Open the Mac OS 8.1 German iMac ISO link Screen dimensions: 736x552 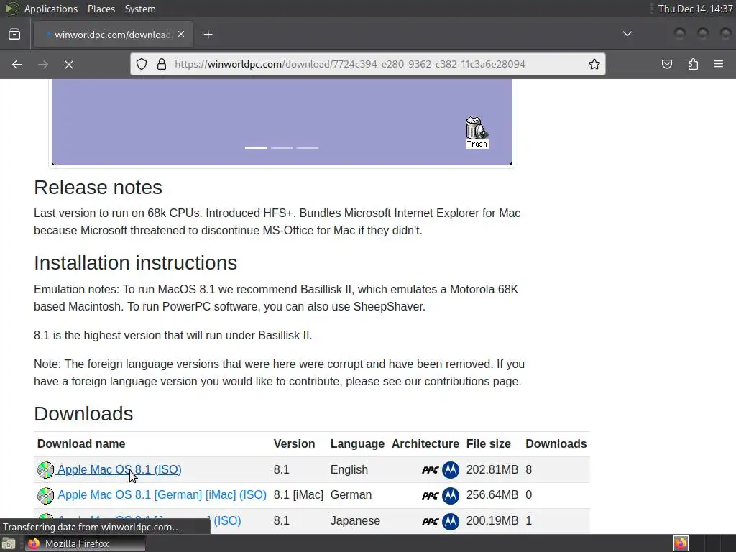pos(162,494)
